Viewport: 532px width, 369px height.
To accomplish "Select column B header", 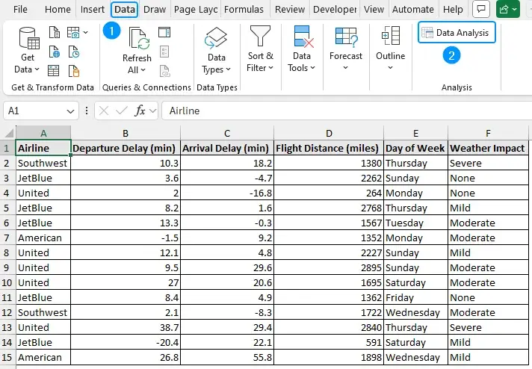I will [126, 133].
